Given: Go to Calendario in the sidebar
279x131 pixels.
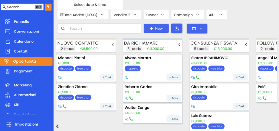Looking at the screenshot, I should click(24, 41).
